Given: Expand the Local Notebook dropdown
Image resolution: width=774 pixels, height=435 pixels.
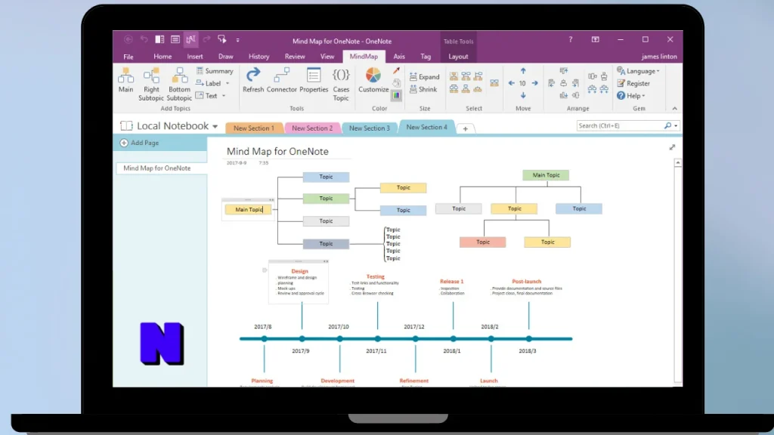Looking at the screenshot, I should coord(215,127).
